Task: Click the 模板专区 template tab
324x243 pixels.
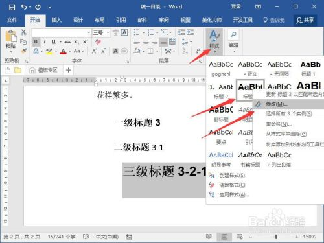Action: [44, 70]
